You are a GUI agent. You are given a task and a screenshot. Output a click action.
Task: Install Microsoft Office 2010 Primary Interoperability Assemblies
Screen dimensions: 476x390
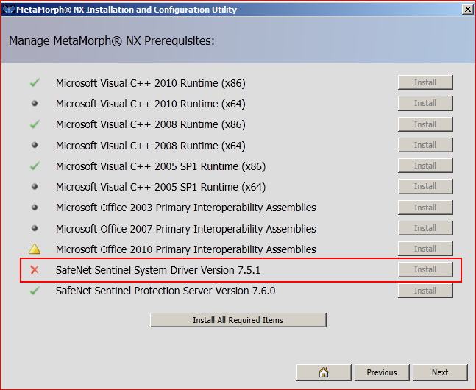(x=425, y=249)
